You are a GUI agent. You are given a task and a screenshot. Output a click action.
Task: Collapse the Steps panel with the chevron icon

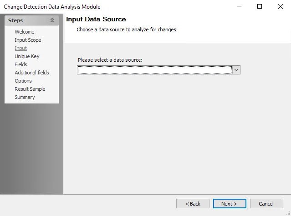click(x=52, y=20)
